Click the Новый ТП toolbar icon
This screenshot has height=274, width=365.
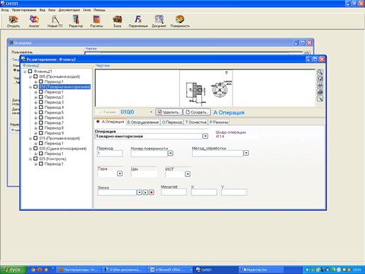(x=55, y=21)
